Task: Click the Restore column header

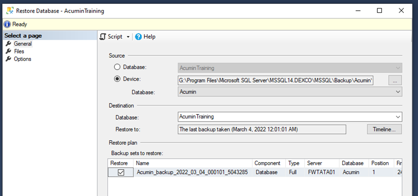Action: coord(121,163)
